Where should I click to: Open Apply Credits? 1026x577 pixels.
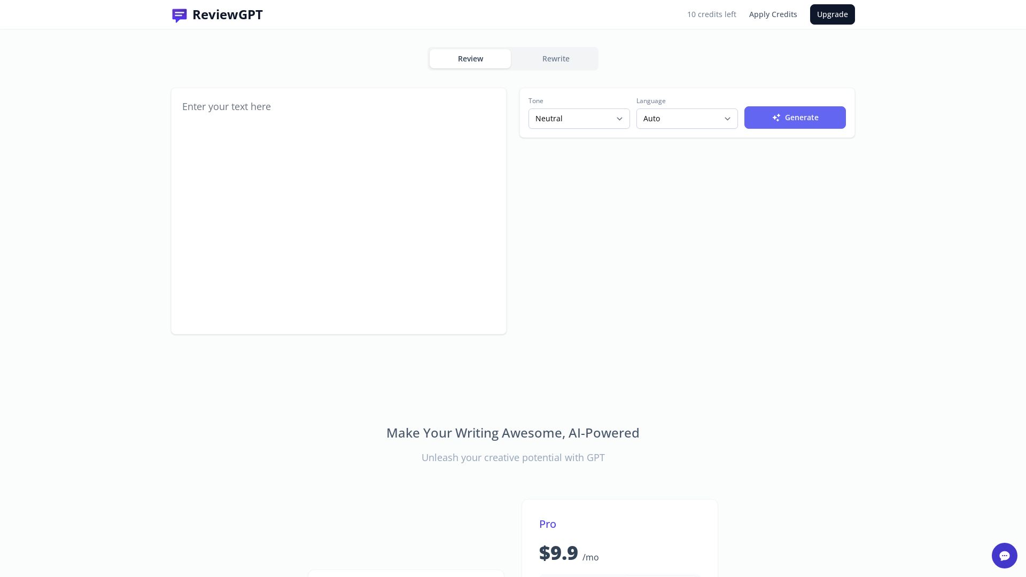(x=773, y=14)
